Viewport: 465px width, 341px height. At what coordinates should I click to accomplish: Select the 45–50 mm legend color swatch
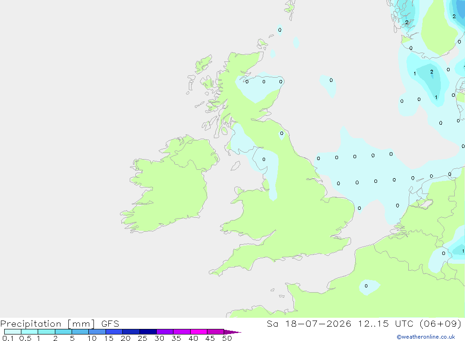[x=216, y=332]
